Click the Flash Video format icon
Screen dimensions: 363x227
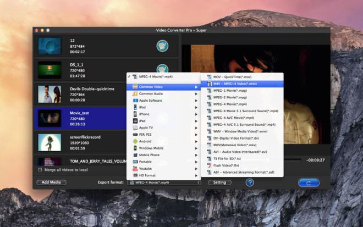point(209,164)
